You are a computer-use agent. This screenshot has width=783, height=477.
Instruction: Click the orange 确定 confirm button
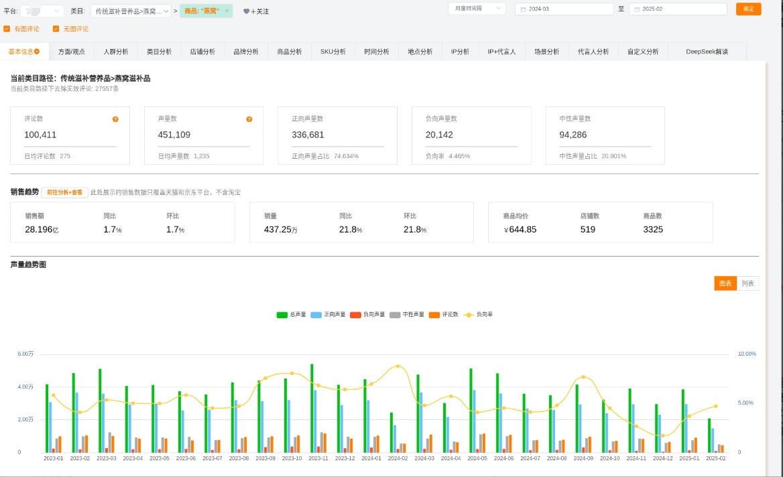click(x=749, y=9)
